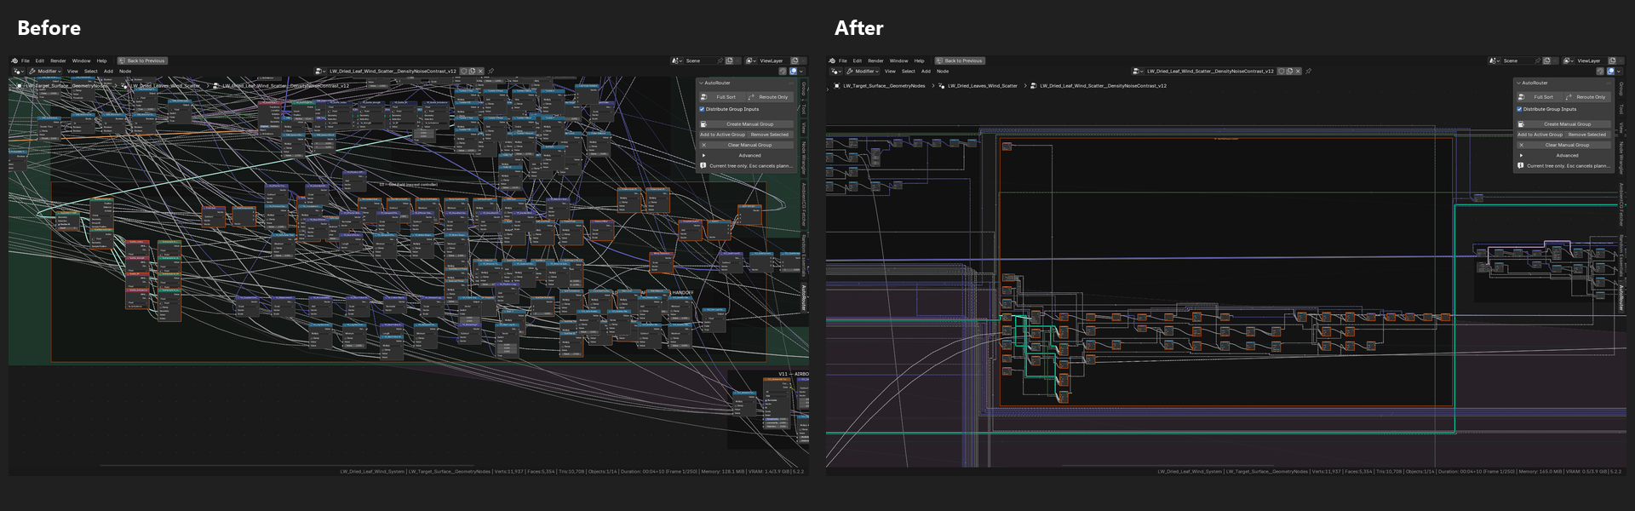The width and height of the screenshot is (1635, 511).
Task: Click Add to Active Group in Before window
Action: coord(722,135)
